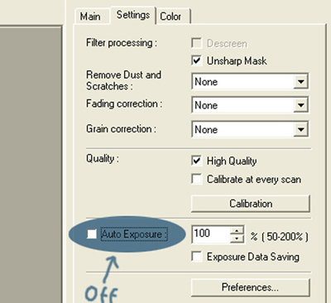Increase exposure percentage with up spinner arrow
Viewport: 331px width, 303px height.
237,230
